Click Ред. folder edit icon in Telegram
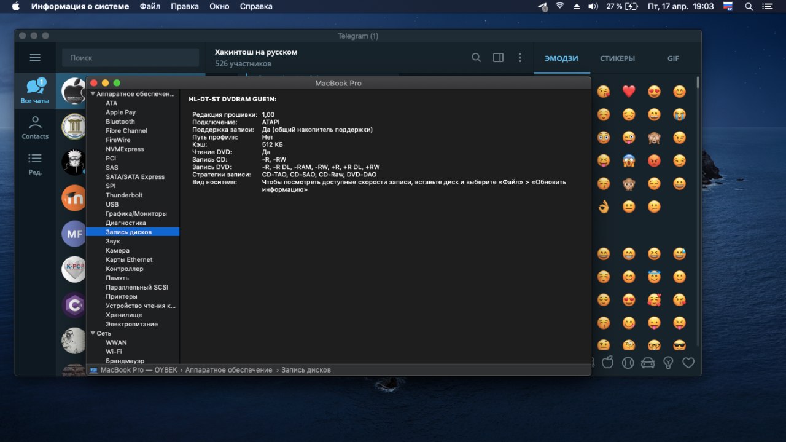This screenshot has width=786, height=442. pyautogui.click(x=35, y=164)
